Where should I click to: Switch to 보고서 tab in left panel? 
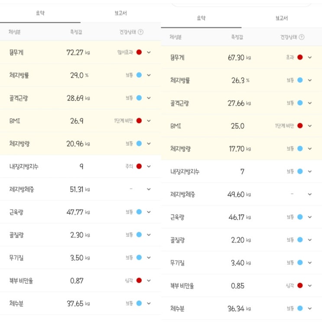[x=120, y=13]
